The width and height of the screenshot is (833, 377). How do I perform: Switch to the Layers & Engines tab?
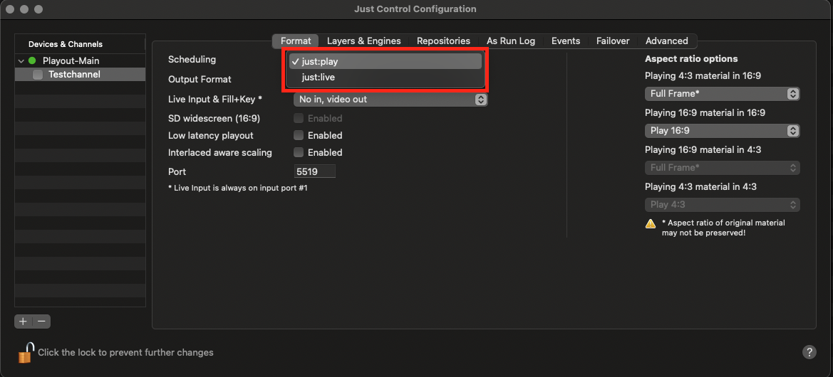point(364,41)
